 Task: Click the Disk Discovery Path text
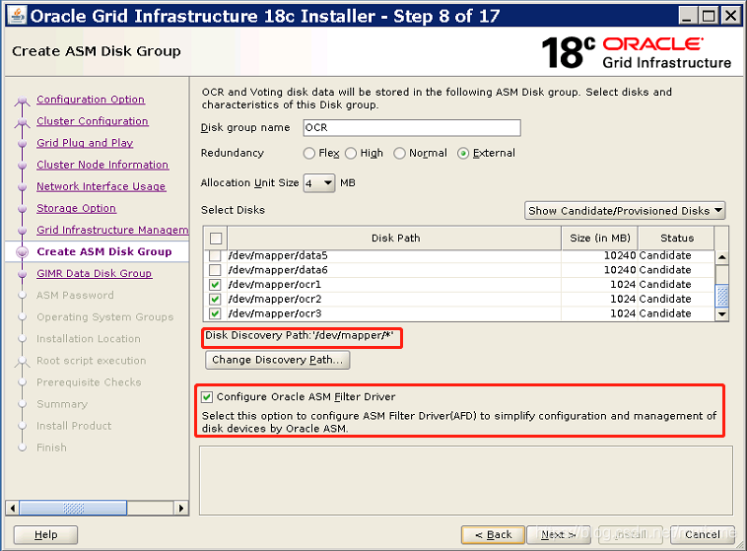click(300, 335)
